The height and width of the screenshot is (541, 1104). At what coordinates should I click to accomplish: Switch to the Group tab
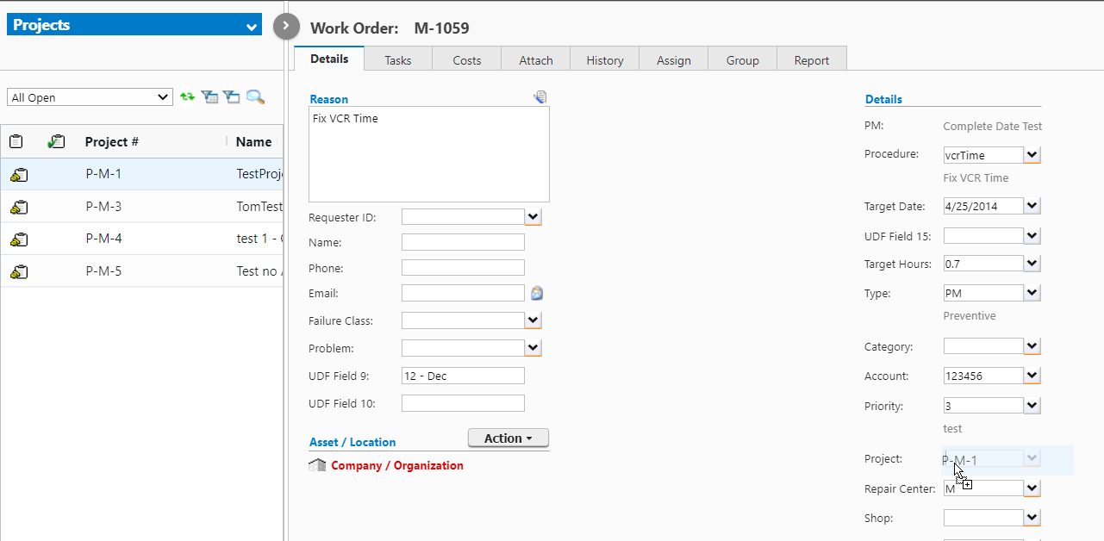tap(743, 59)
